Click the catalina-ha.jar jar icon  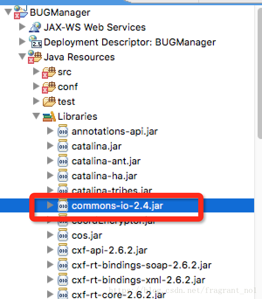click(63, 175)
